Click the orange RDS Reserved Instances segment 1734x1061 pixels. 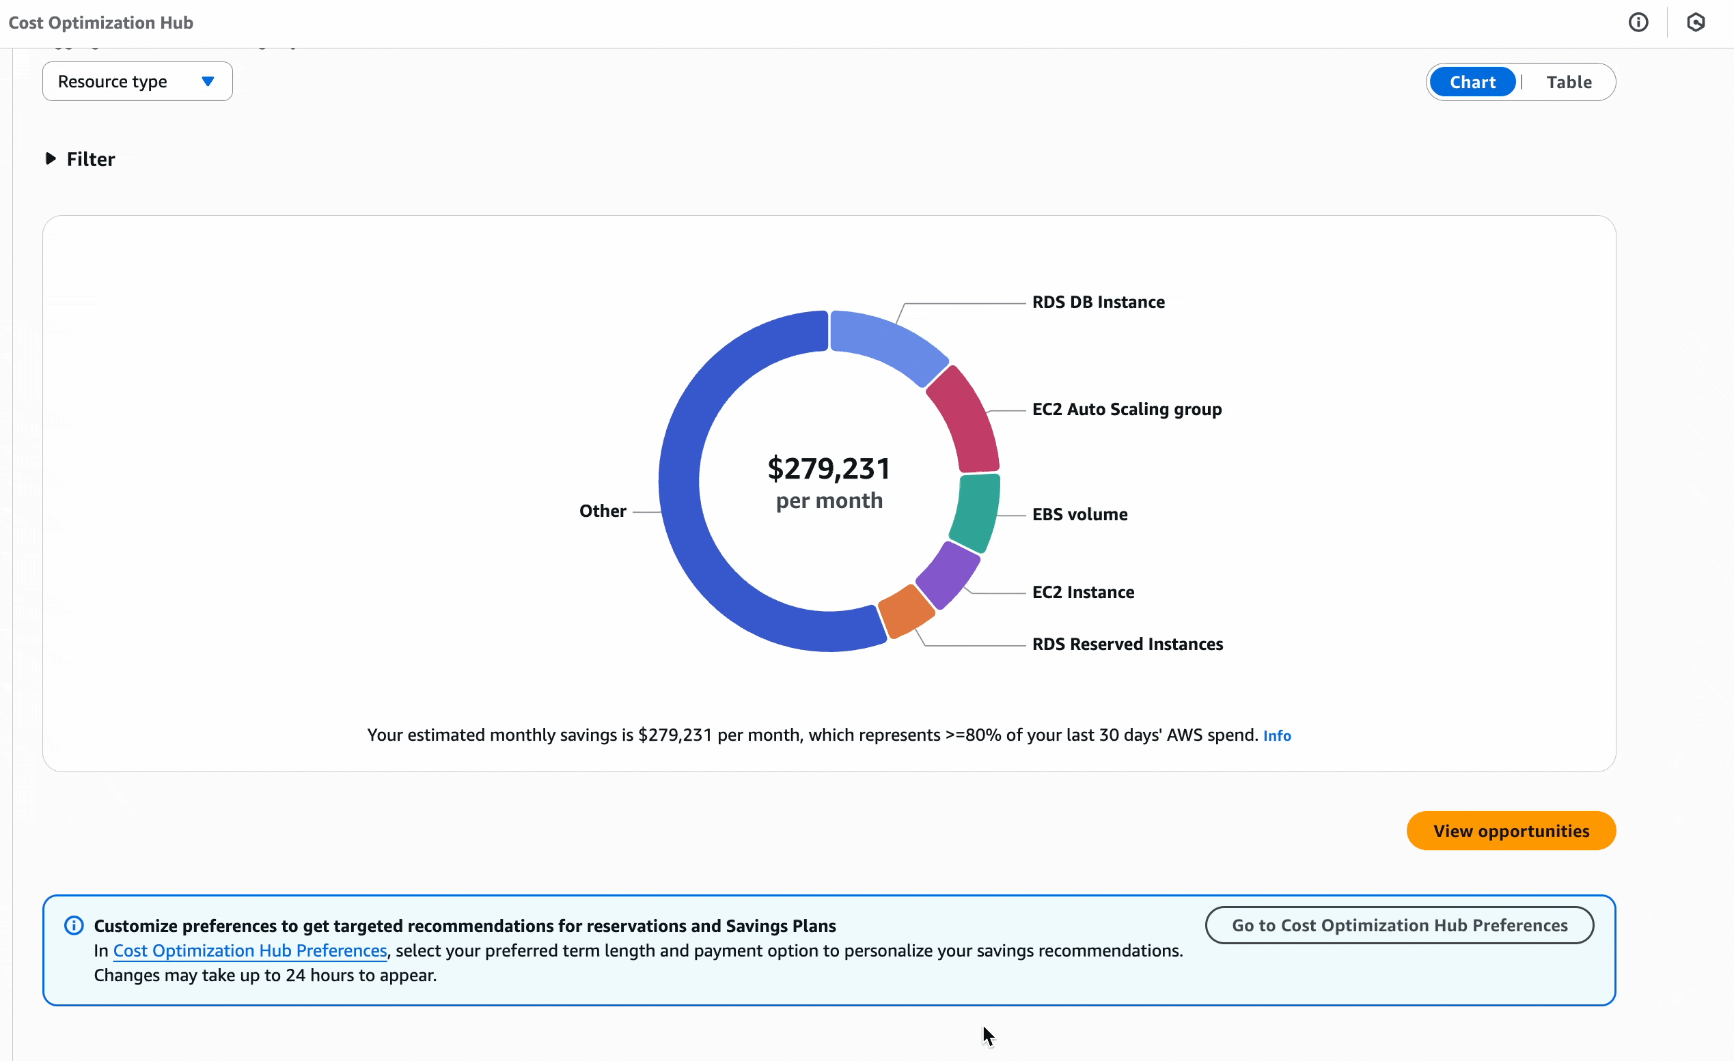click(907, 610)
